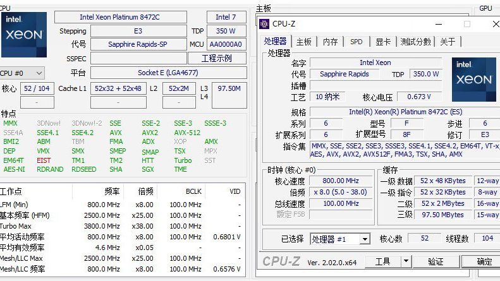Click the 工具 button in CPU-Z
The image size is (500, 281).
pos(382,261)
